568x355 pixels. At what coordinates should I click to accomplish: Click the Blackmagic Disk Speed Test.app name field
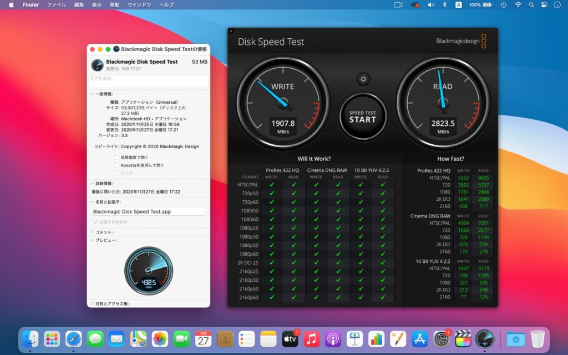148,211
